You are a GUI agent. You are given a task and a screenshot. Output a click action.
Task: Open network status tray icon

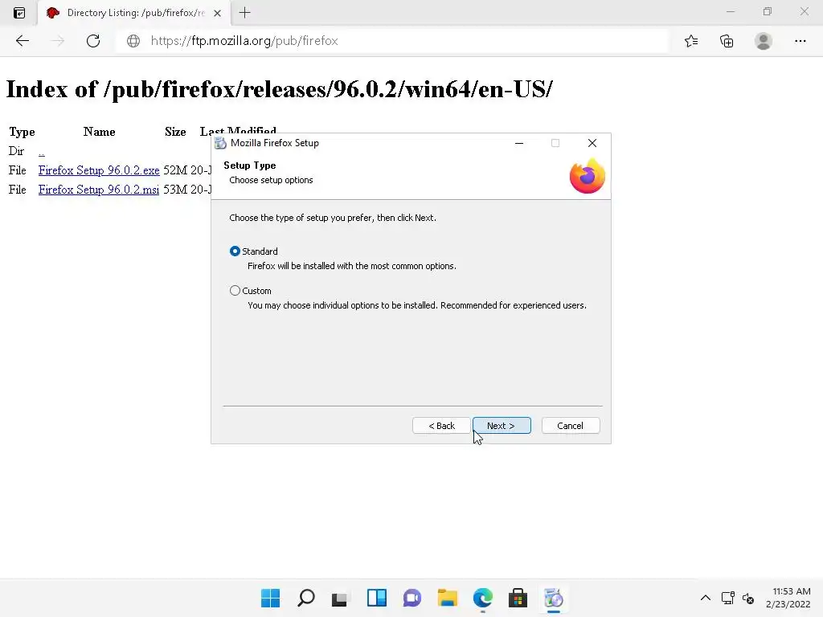[727, 598]
